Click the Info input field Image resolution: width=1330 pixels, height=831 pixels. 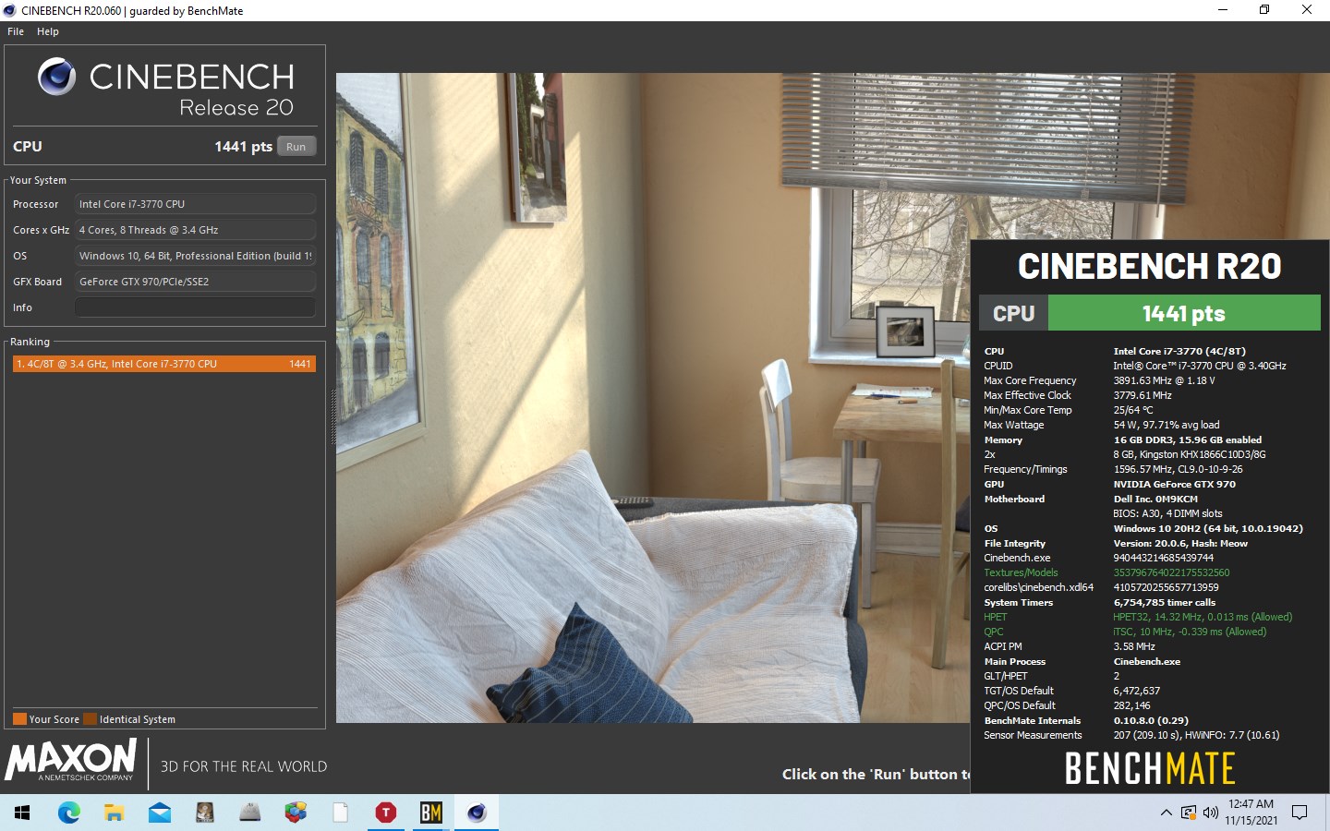pos(195,307)
